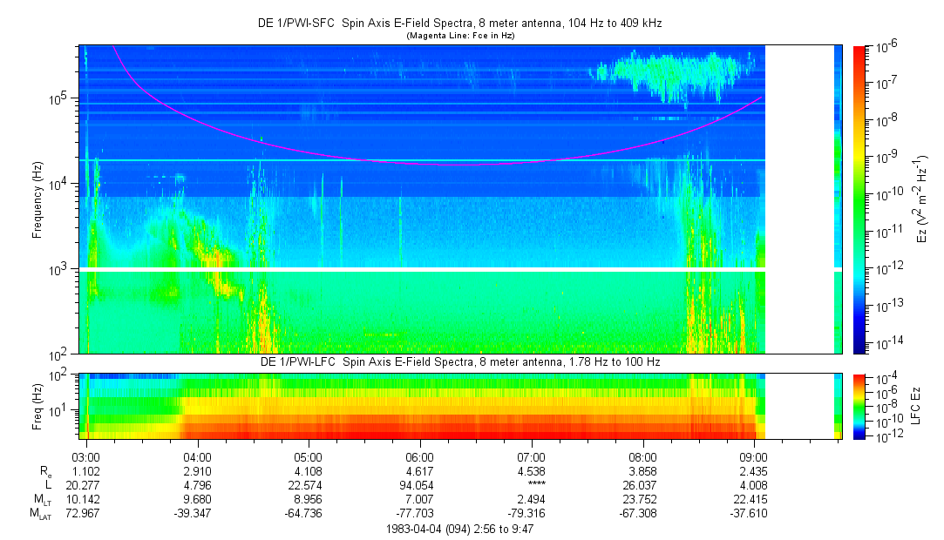
Task: Click the Ez color bar beside the SFC spectrogram
Action: point(859,199)
